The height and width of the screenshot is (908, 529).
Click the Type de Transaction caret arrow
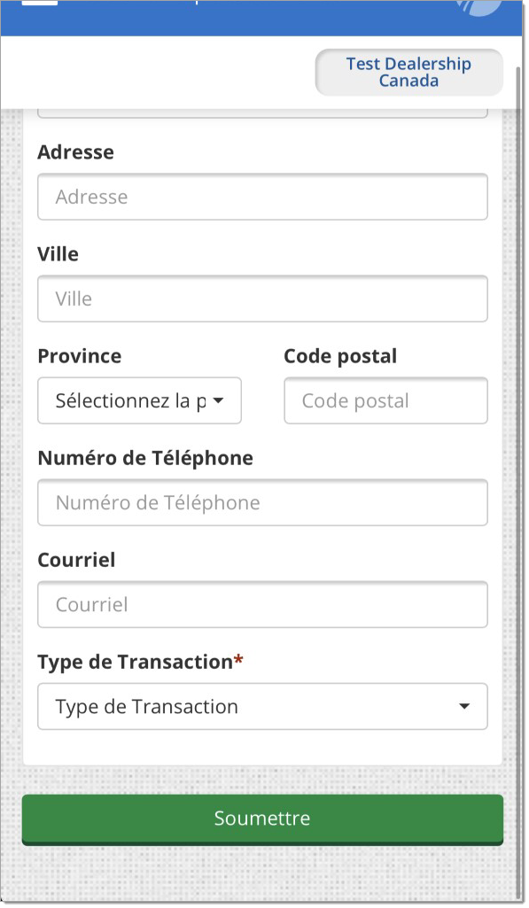[x=464, y=707]
